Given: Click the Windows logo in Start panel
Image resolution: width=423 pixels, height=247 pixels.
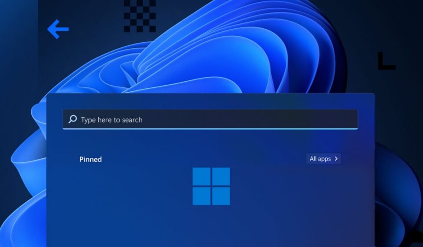Looking at the screenshot, I should click(211, 186).
